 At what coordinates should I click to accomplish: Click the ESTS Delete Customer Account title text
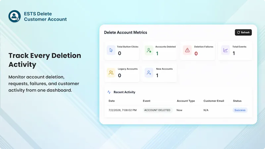pos(45,16)
